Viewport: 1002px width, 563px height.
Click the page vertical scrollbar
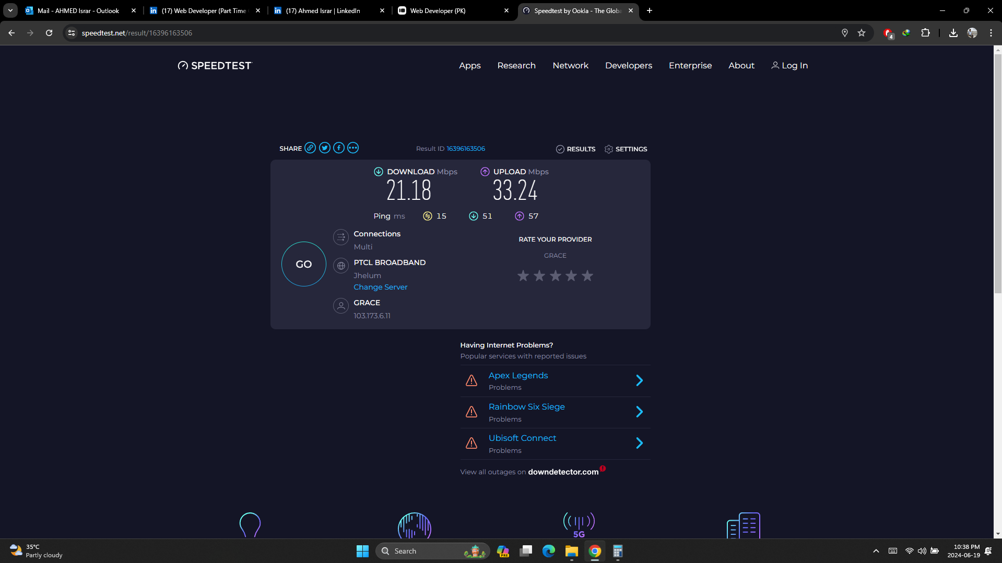click(x=998, y=172)
